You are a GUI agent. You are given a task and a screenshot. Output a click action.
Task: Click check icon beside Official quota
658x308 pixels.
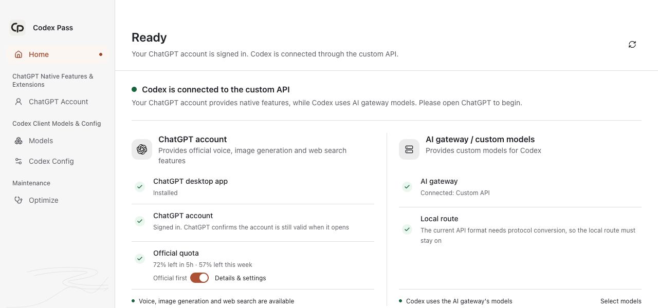tap(140, 259)
